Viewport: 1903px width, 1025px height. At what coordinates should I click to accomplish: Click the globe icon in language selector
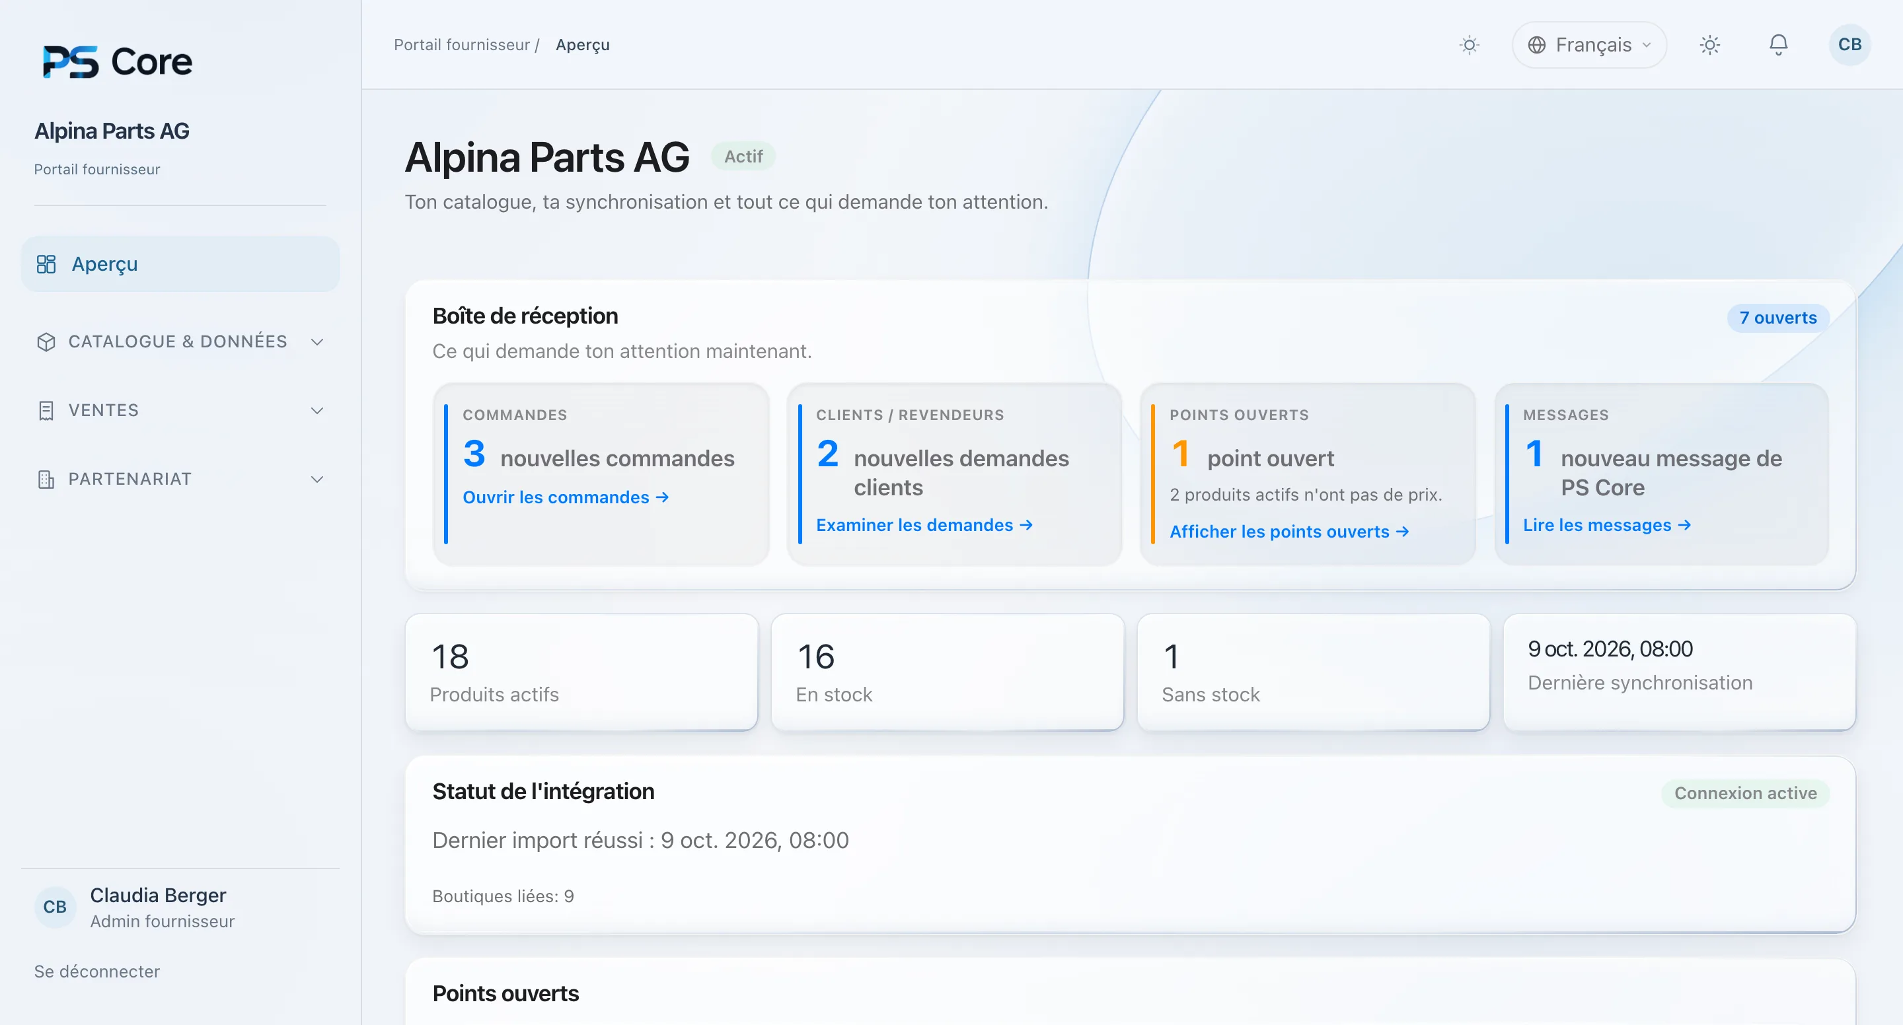[x=1536, y=45]
